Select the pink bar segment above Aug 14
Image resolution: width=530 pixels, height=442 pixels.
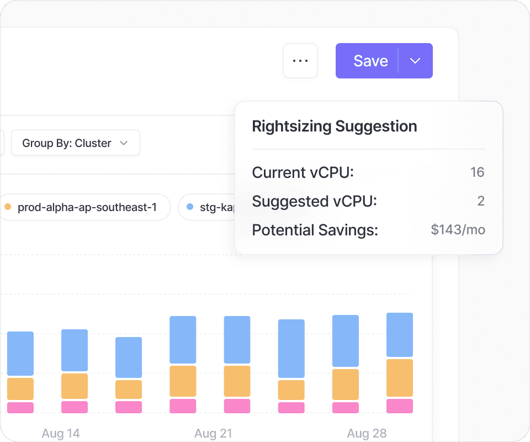75,407
